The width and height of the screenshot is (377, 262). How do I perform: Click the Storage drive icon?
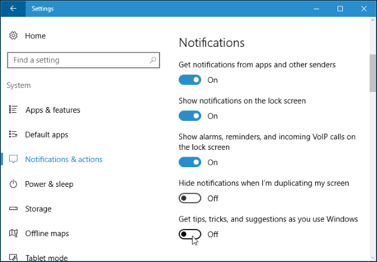tap(13, 209)
